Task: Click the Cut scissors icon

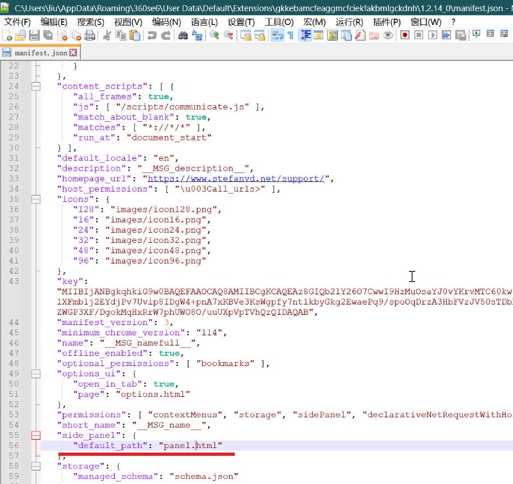Action: coord(107,36)
